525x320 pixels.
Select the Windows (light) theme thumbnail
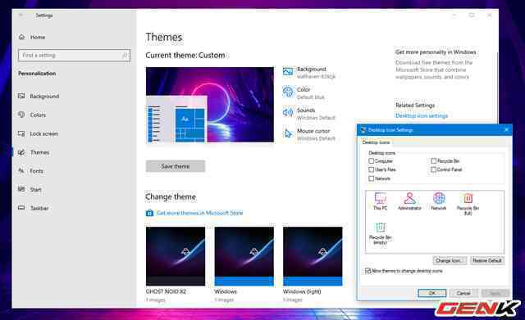313,256
